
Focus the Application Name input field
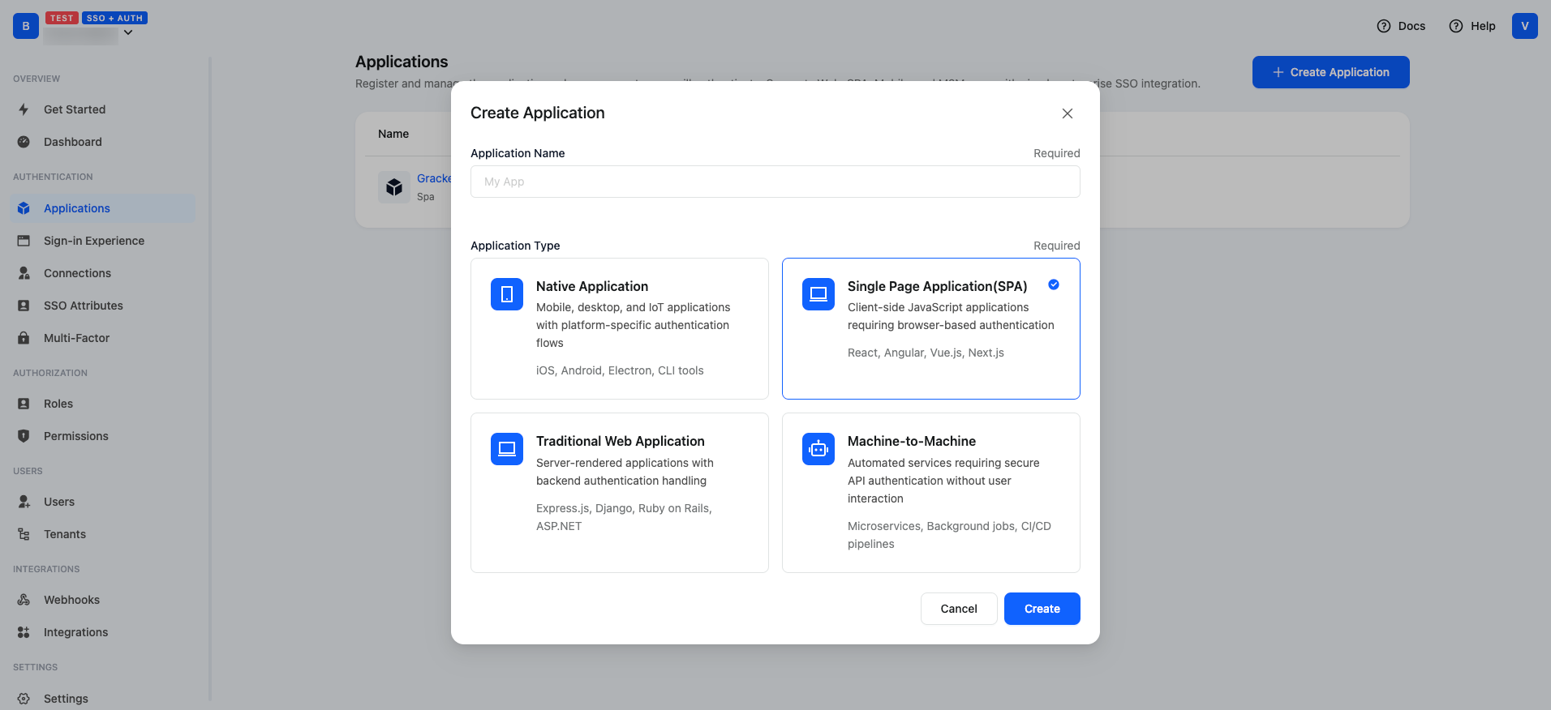[x=775, y=182]
